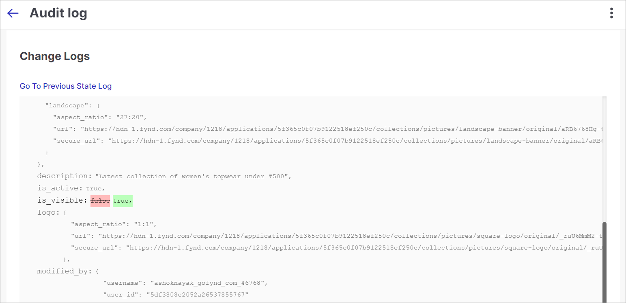Select the is_visible key label

62,201
